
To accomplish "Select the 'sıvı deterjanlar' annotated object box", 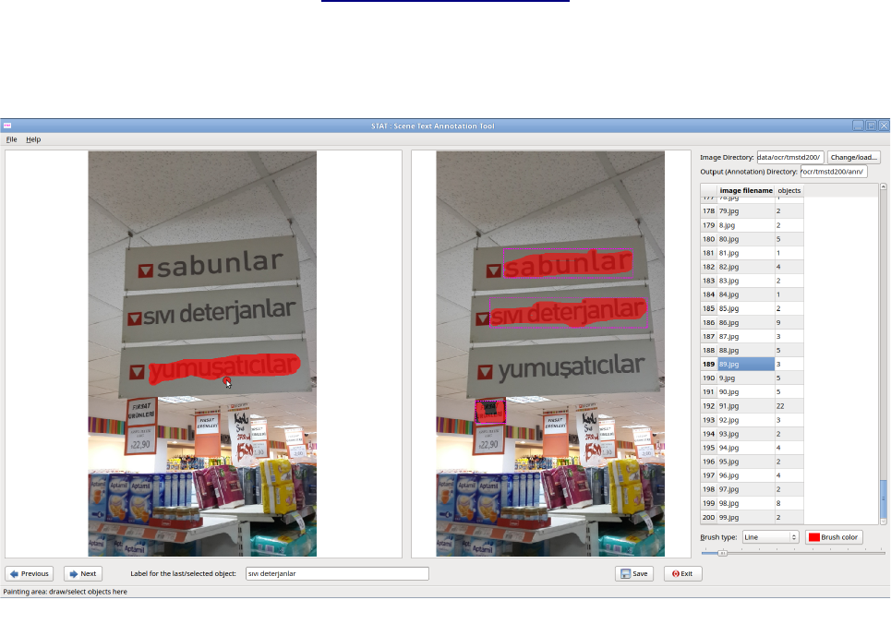I will 568,313.
